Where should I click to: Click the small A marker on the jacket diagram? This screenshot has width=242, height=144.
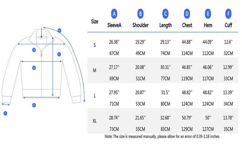(x=60, y=31)
